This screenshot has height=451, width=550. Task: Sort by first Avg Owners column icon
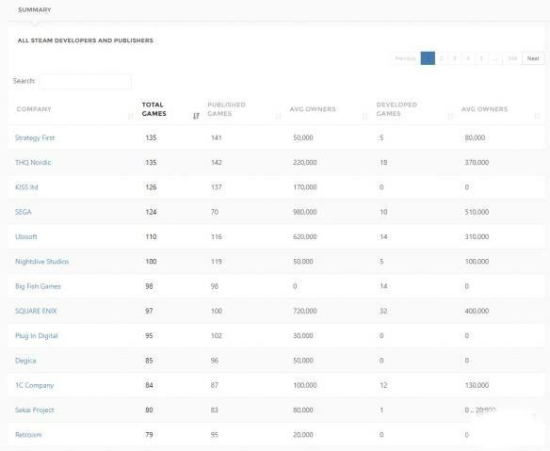coord(364,116)
